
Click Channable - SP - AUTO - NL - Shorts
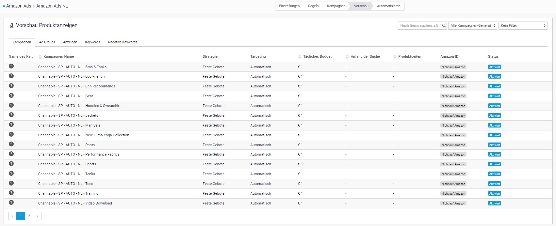(67, 164)
